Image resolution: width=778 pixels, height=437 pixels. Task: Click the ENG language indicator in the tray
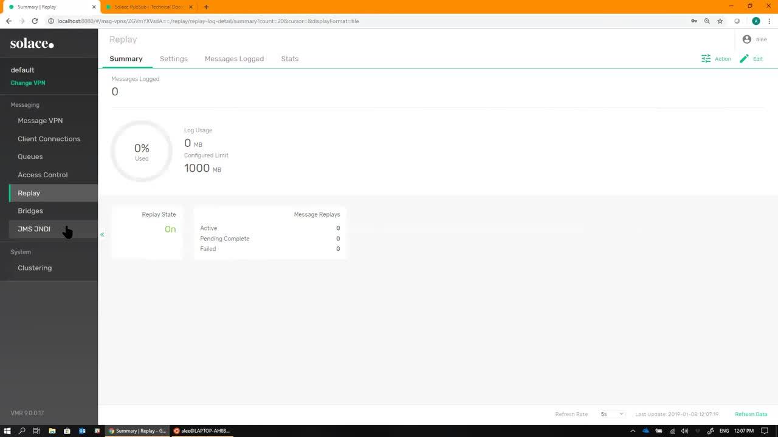(723, 431)
